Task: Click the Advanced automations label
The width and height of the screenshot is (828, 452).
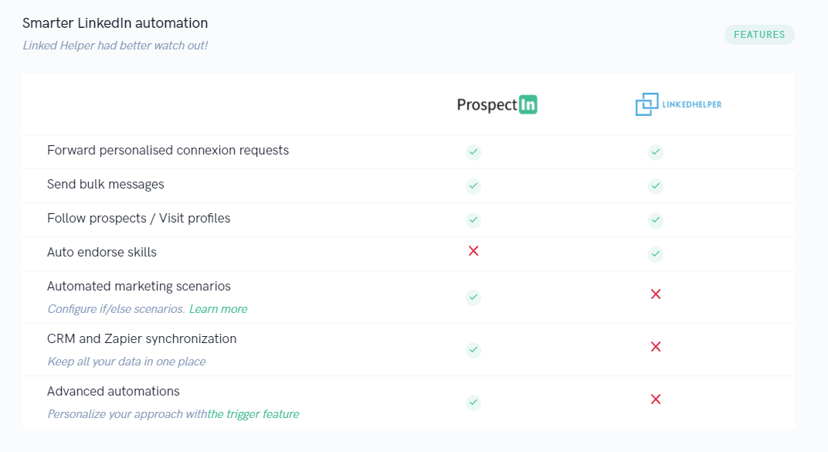Action: pos(114,391)
